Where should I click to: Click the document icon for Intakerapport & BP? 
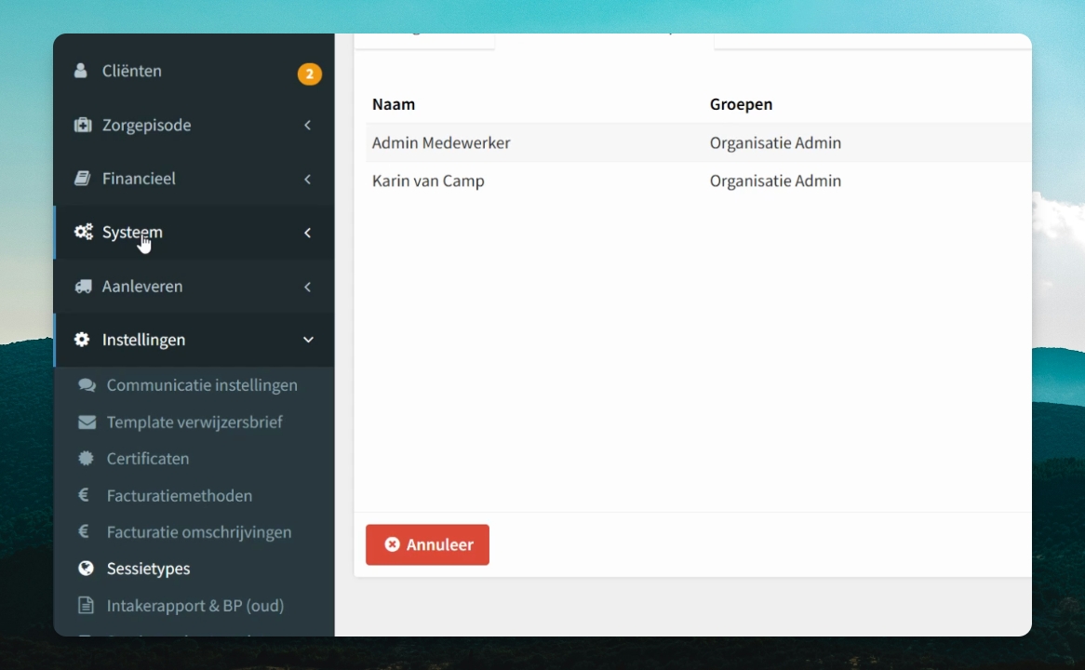coord(86,605)
